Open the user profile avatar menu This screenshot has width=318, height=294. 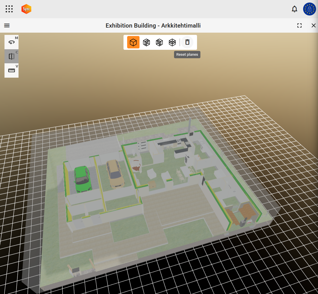(309, 9)
